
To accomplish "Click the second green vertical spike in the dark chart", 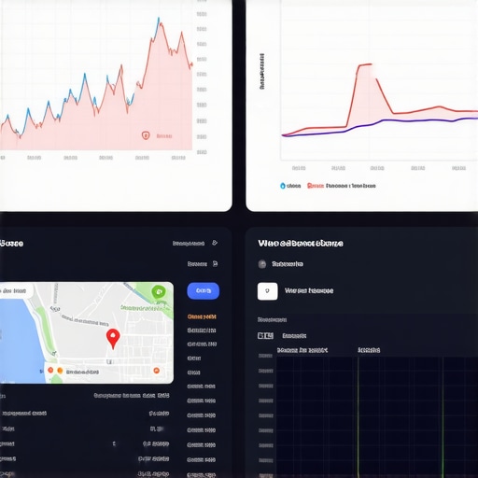I will click(443, 417).
